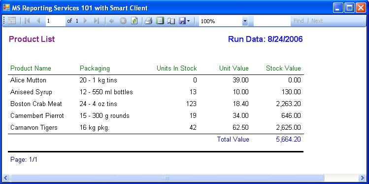Click the Product List report title
Viewport: 369px width, 184px height.
coord(32,39)
